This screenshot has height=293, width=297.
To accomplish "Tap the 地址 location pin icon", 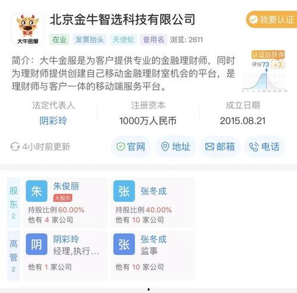I will (x=165, y=147).
